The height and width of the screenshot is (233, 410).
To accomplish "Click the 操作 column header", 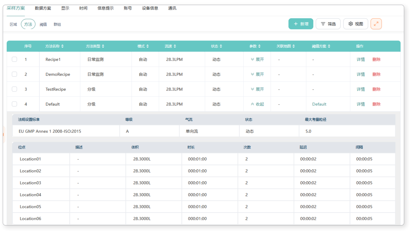I will coord(360,46).
